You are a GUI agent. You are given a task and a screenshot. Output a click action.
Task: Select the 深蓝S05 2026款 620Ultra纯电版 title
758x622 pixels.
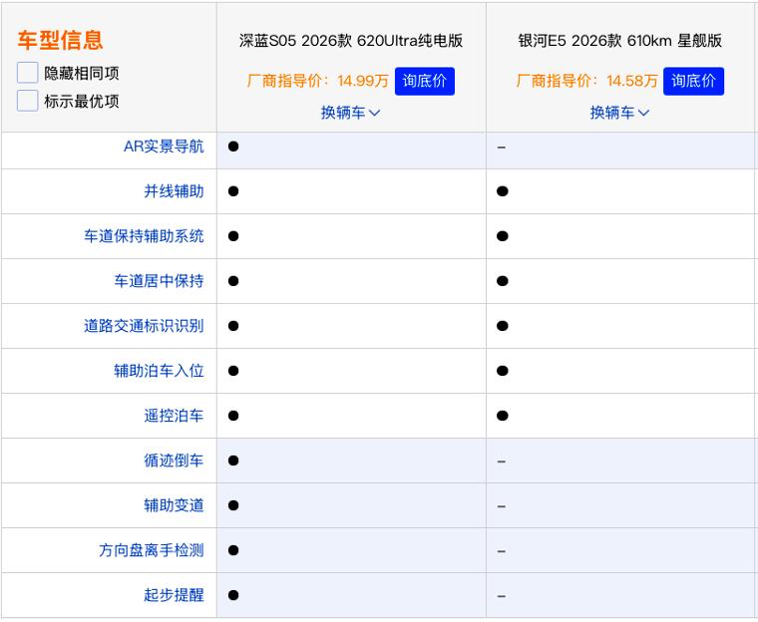[x=351, y=41]
